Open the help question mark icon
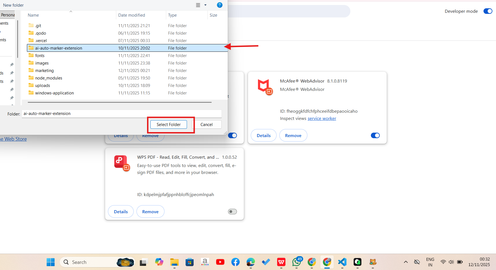Screen dimensions: 496x270 pyautogui.click(x=219, y=5)
